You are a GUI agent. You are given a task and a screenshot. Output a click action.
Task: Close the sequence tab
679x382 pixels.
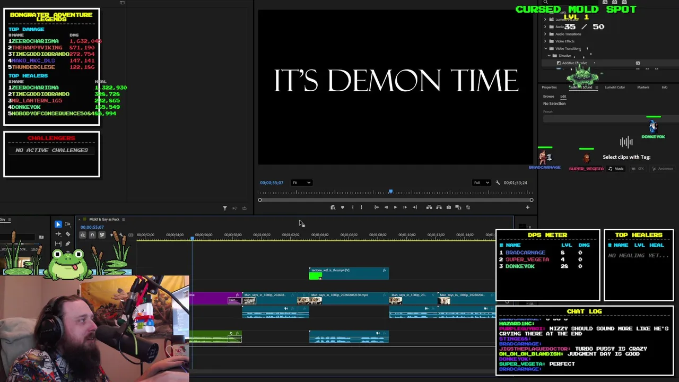point(80,219)
